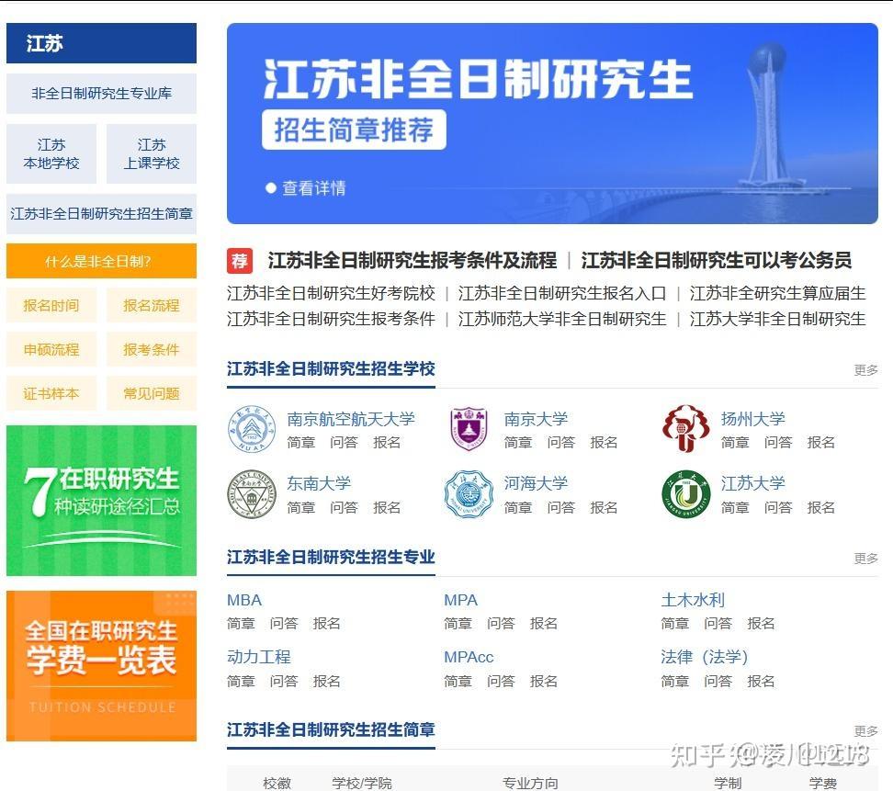
Task: Open 江苏非全日制研究生报考条件 link
Action: [x=331, y=319]
